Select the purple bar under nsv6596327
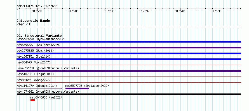 (129, 48)
